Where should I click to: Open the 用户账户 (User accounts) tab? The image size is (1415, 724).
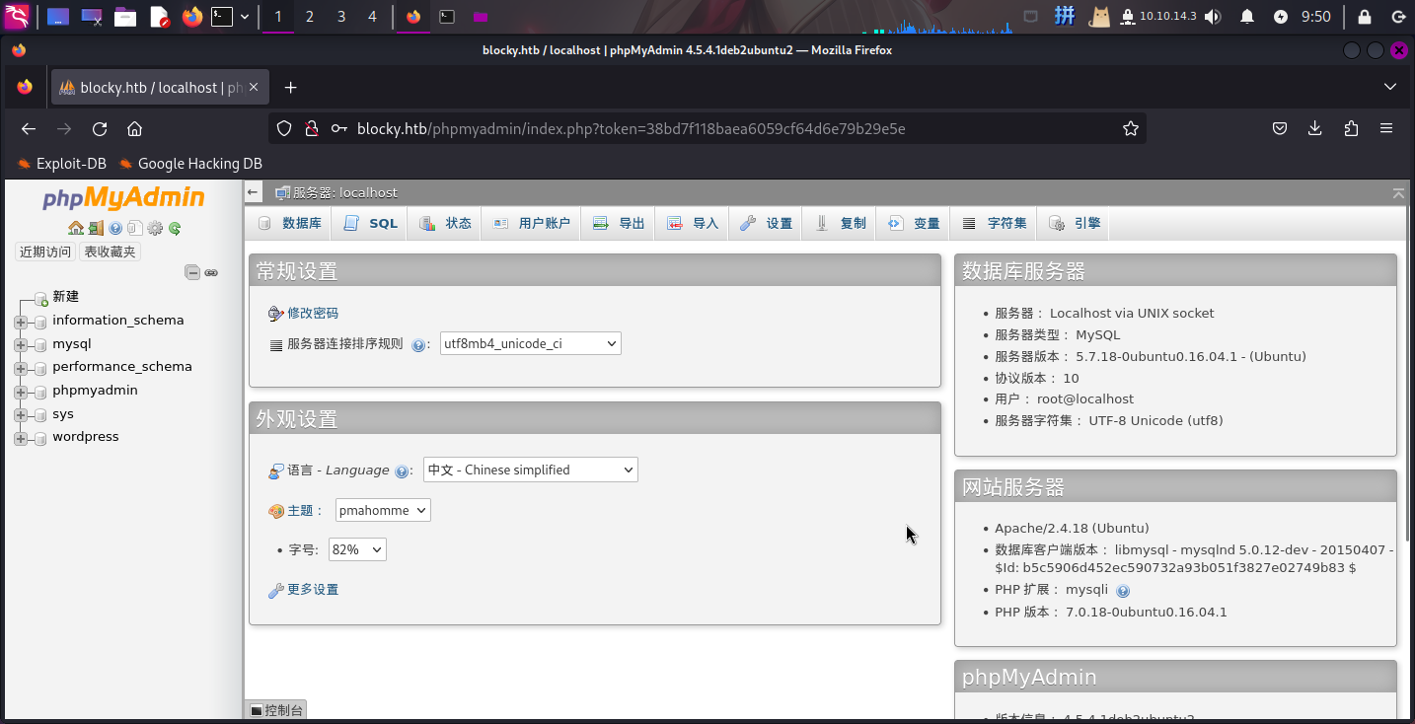(531, 223)
